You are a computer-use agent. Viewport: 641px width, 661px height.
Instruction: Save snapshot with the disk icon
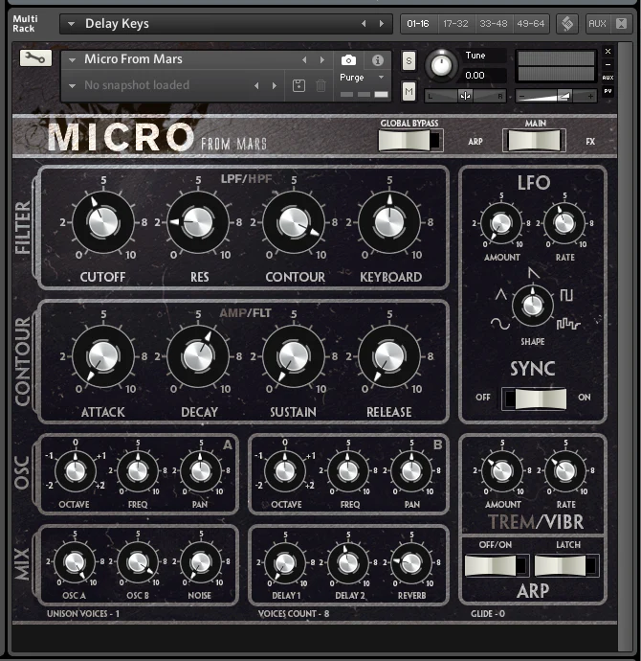tap(298, 85)
